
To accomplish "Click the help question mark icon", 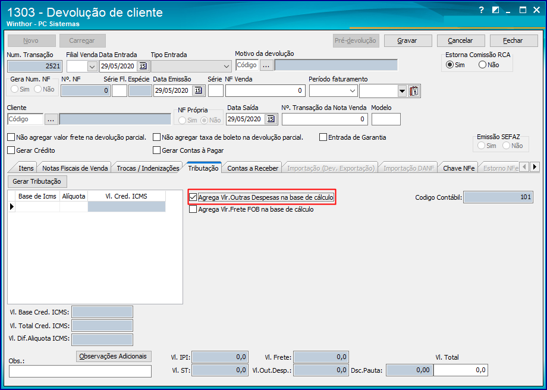I will point(482,10).
